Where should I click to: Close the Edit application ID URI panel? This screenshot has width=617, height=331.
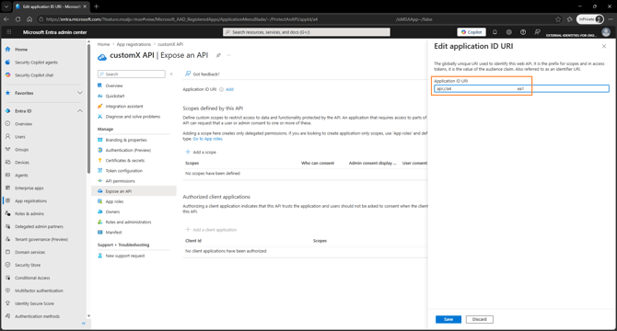coord(604,46)
